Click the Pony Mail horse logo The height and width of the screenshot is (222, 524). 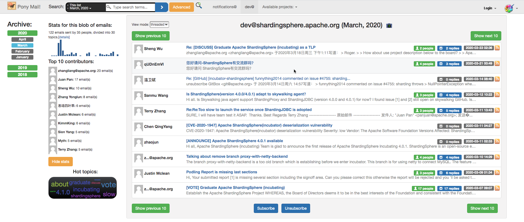click(12, 6)
